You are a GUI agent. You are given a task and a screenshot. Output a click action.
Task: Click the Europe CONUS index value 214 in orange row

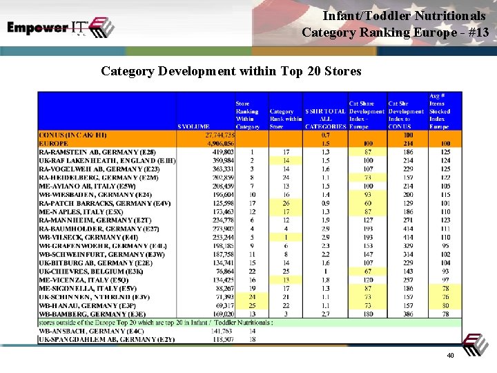pyautogui.click(x=408, y=144)
